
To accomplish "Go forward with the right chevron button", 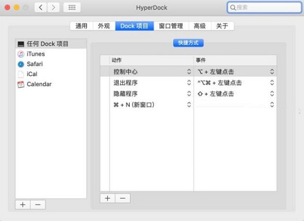I will pyautogui.click(x=53, y=8).
